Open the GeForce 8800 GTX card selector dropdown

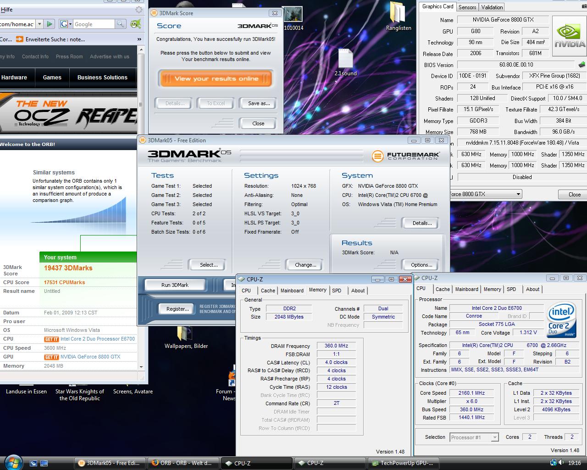[518, 194]
